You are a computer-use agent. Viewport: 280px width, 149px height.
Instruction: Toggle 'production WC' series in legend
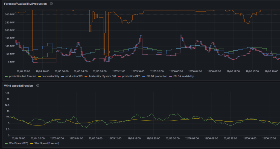(x=74, y=76)
